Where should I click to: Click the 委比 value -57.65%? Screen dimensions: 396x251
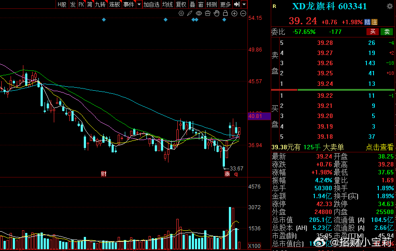[x=304, y=32]
